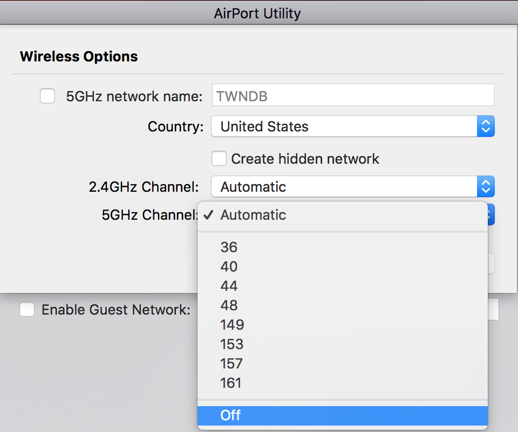Enable the 5GHz network name checkbox
Viewport: 518px width, 432px height.
[47, 96]
